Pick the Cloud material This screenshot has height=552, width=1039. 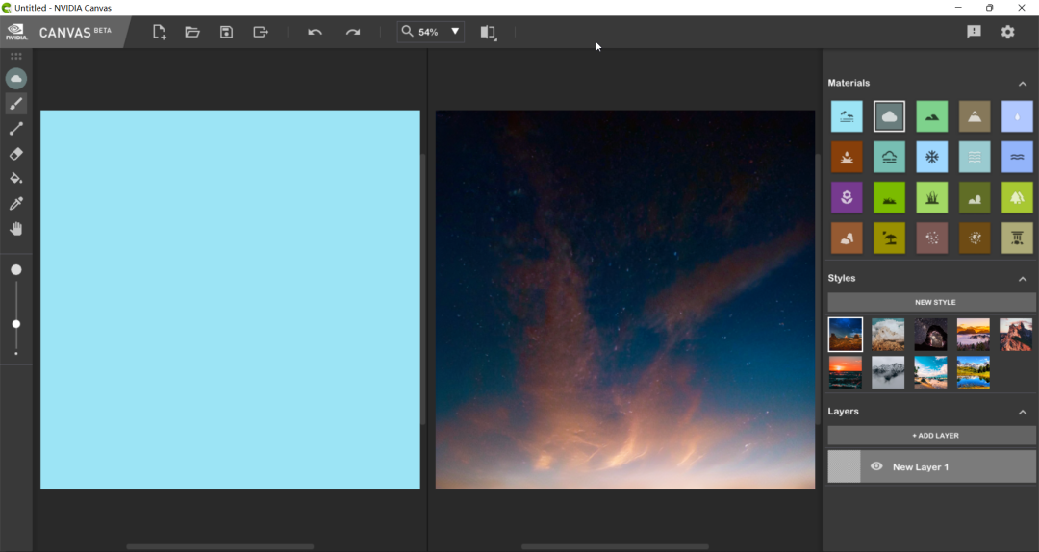889,116
